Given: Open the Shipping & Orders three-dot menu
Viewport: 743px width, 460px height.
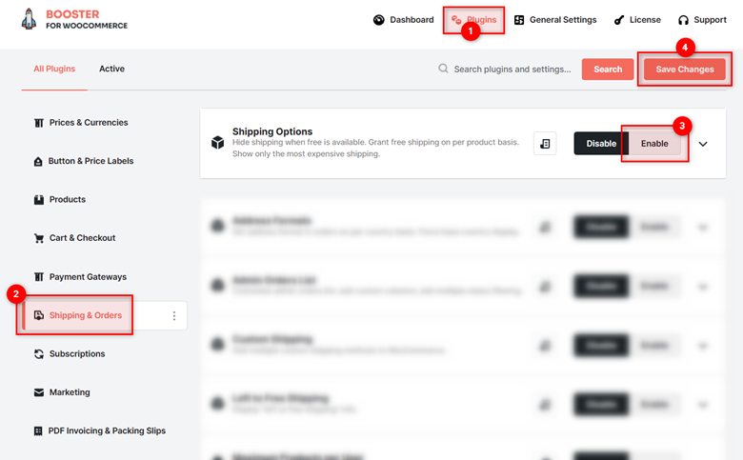Looking at the screenshot, I should 174,315.
